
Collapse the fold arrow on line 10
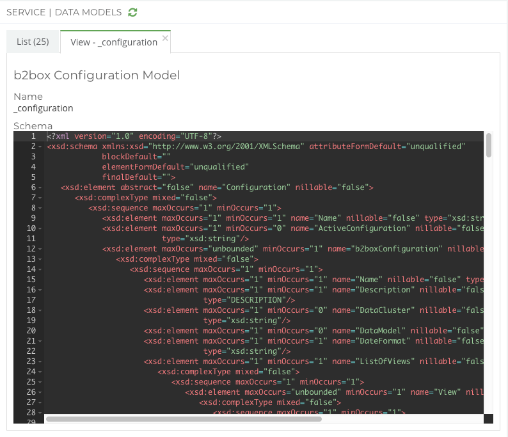[x=40, y=228]
